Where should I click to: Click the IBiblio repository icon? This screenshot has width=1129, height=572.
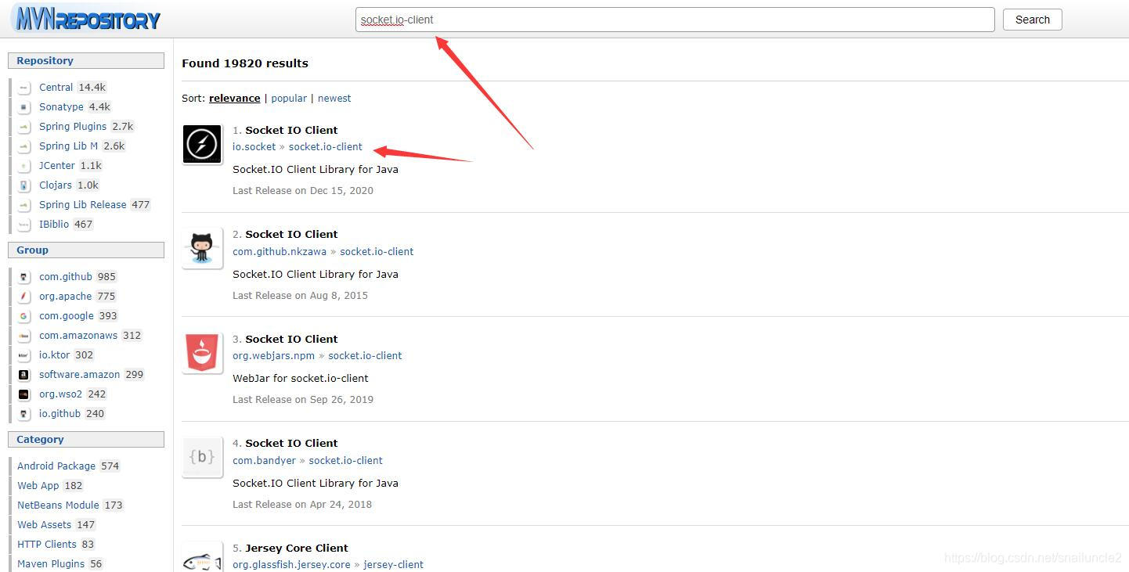pos(24,225)
